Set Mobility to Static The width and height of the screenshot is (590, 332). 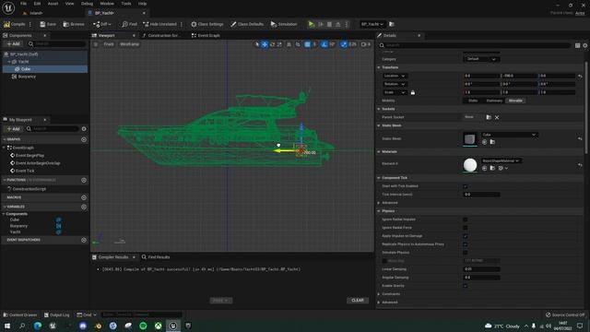pos(473,101)
